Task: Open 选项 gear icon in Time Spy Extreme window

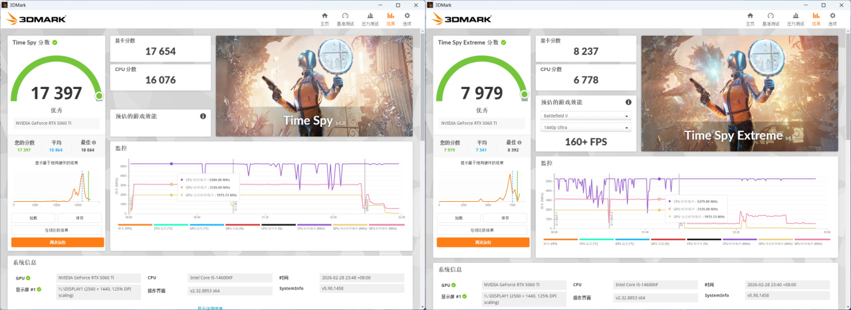Action: [x=832, y=19]
